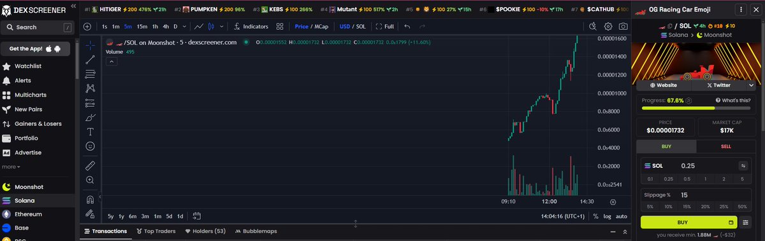
Task: Expand the chart style dropdown
Action: pos(221,26)
